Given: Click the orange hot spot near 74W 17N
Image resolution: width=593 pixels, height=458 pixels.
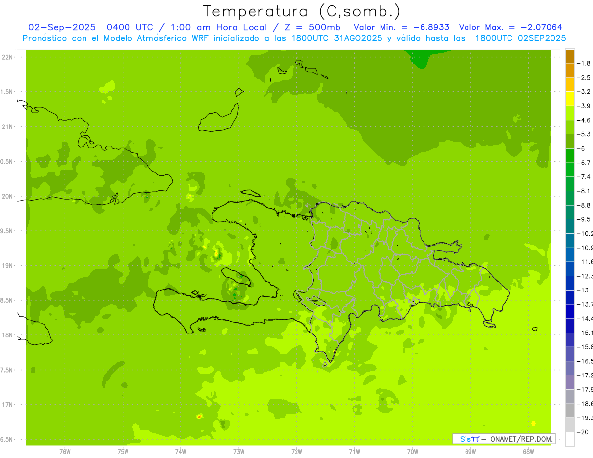Looking at the screenshot, I should click(x=199, y=416).
